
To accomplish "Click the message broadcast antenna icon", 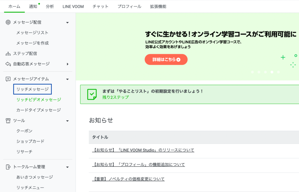I will coord(8,22).
